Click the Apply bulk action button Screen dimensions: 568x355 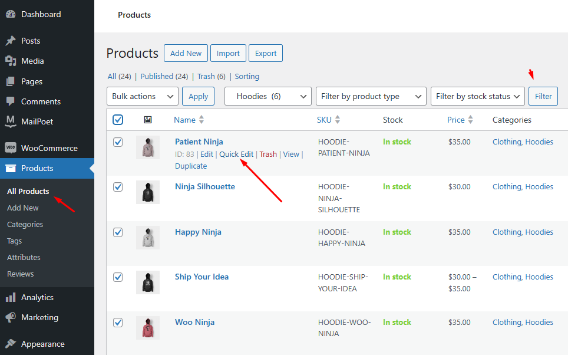coord(198,96)
